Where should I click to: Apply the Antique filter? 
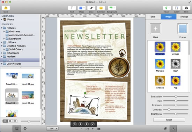coord(160,81)
